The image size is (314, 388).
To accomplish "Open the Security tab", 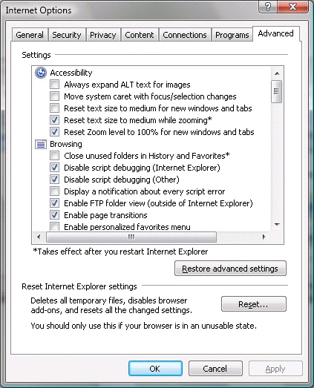I will 67,35.
